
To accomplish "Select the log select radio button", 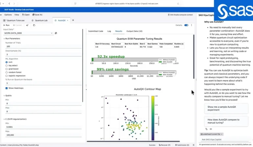I will point(7,65).
